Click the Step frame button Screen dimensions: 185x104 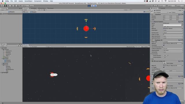coord(95,6)
